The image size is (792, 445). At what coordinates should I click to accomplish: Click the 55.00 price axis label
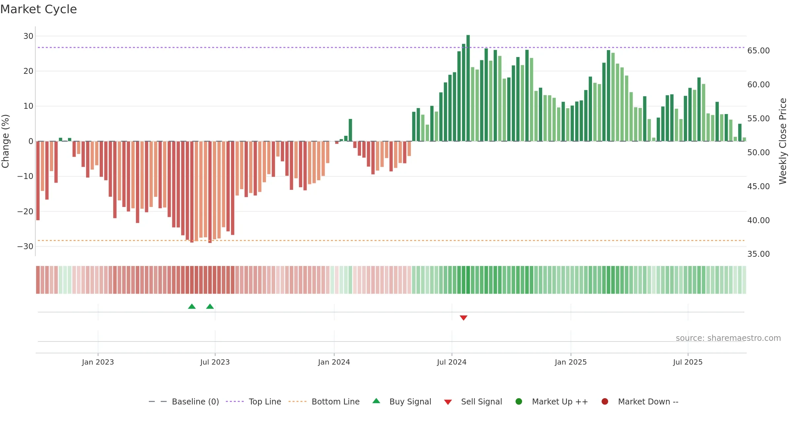coord(759,119)
